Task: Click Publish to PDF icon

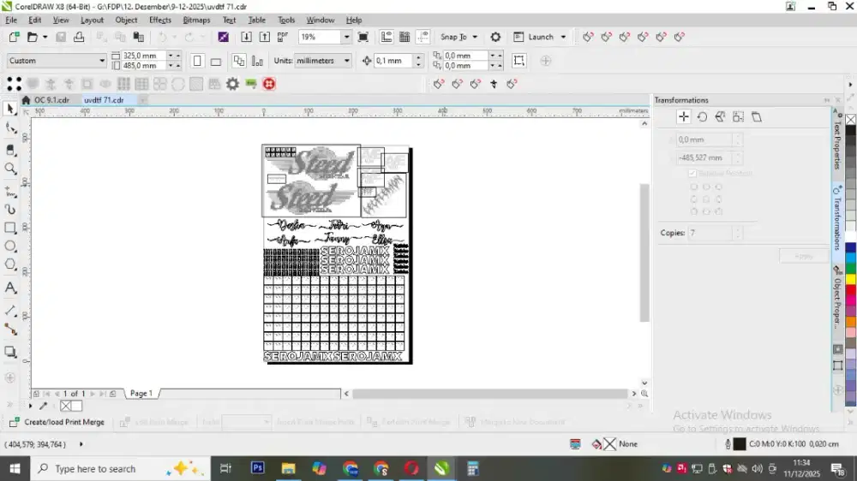Action: click(x=283, y=37)
